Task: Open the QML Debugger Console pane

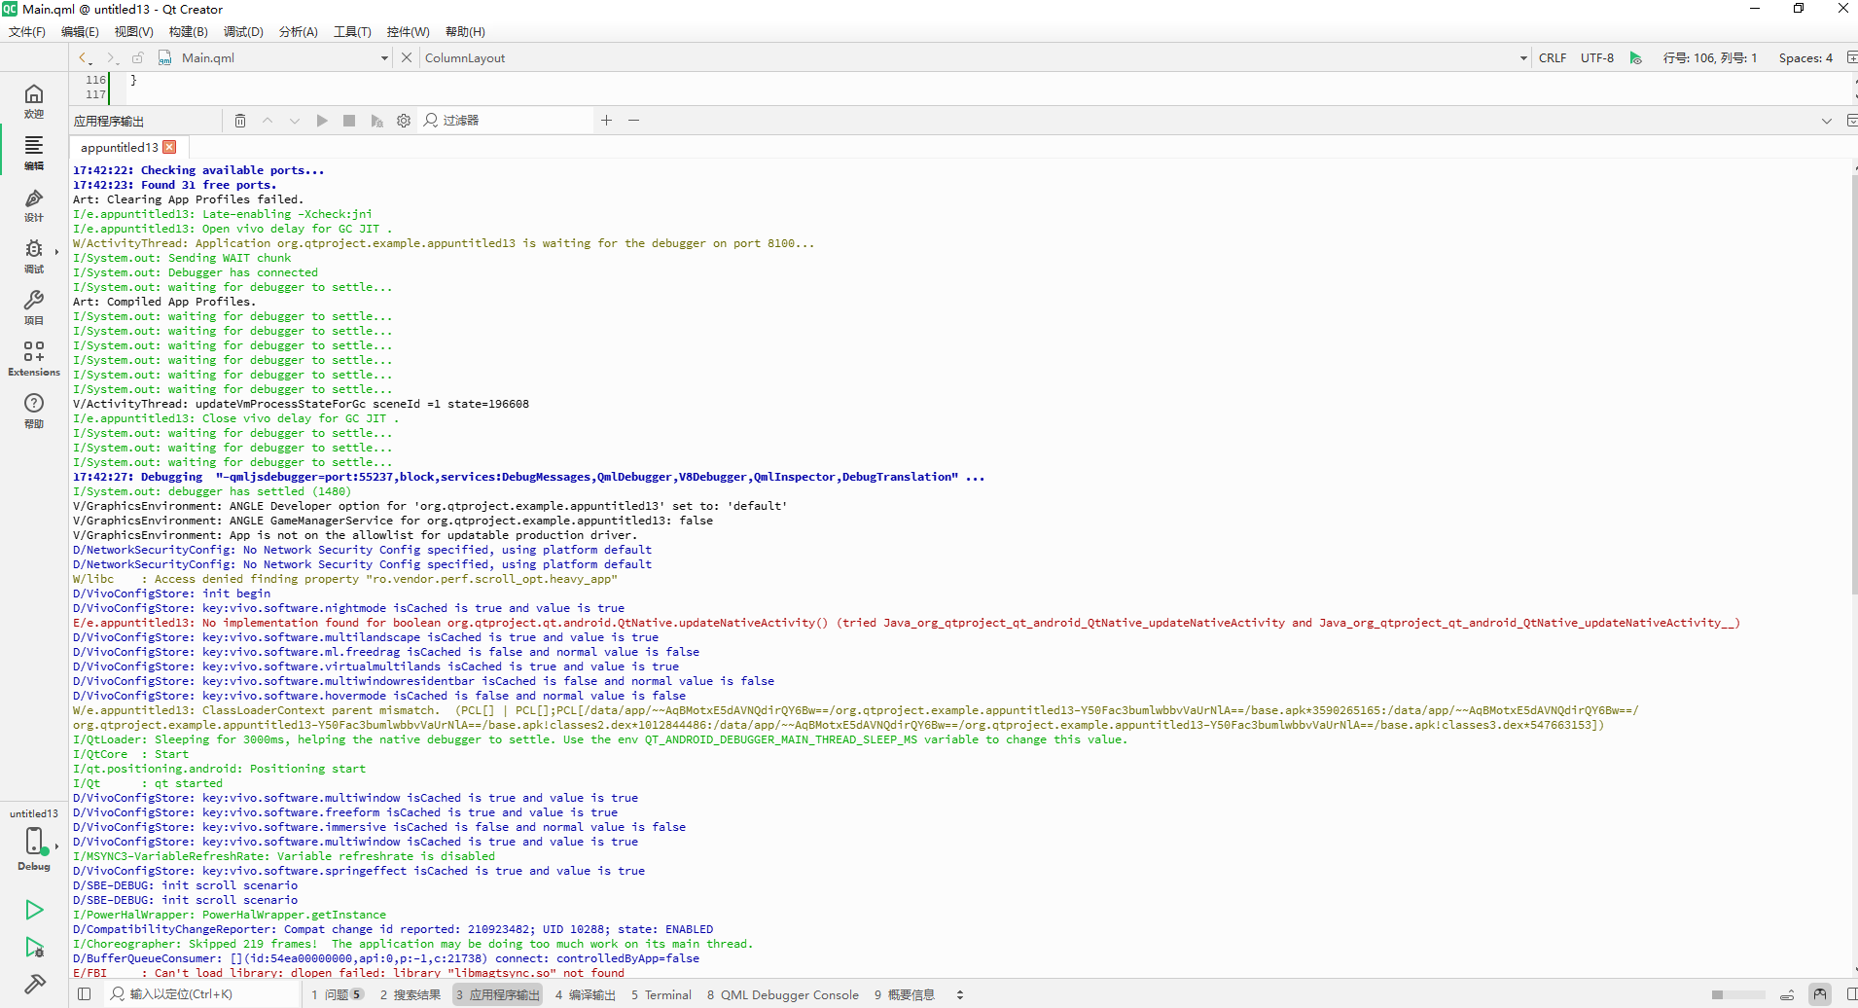Action: tap(783, 994)
